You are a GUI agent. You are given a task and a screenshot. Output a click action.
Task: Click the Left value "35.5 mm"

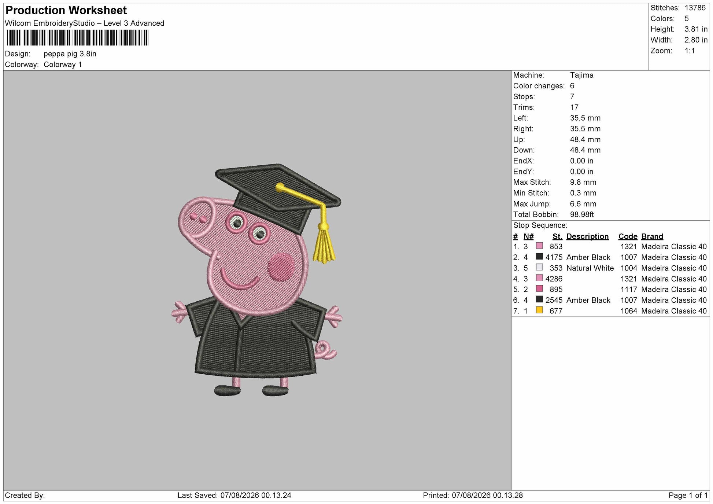point(585,118)
